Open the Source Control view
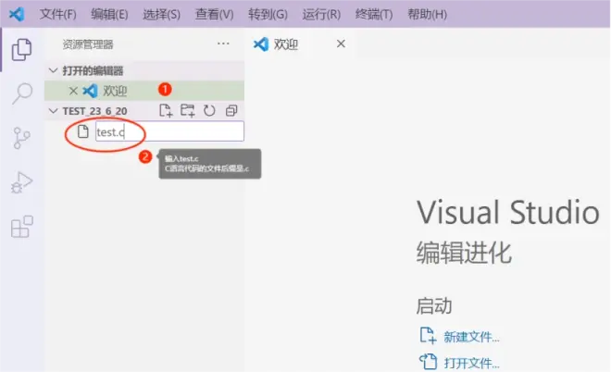This screenshot has height=372, width=611. click(21, 138)
